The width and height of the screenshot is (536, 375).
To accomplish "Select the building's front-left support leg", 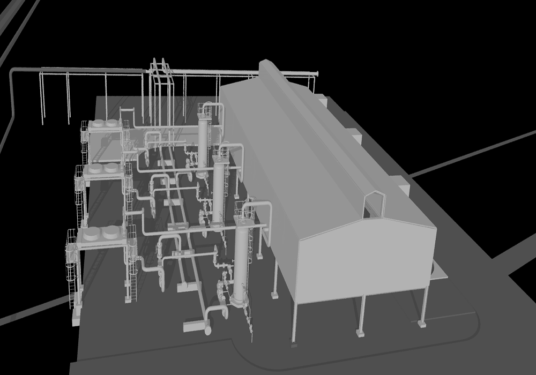I will (294, 322).
